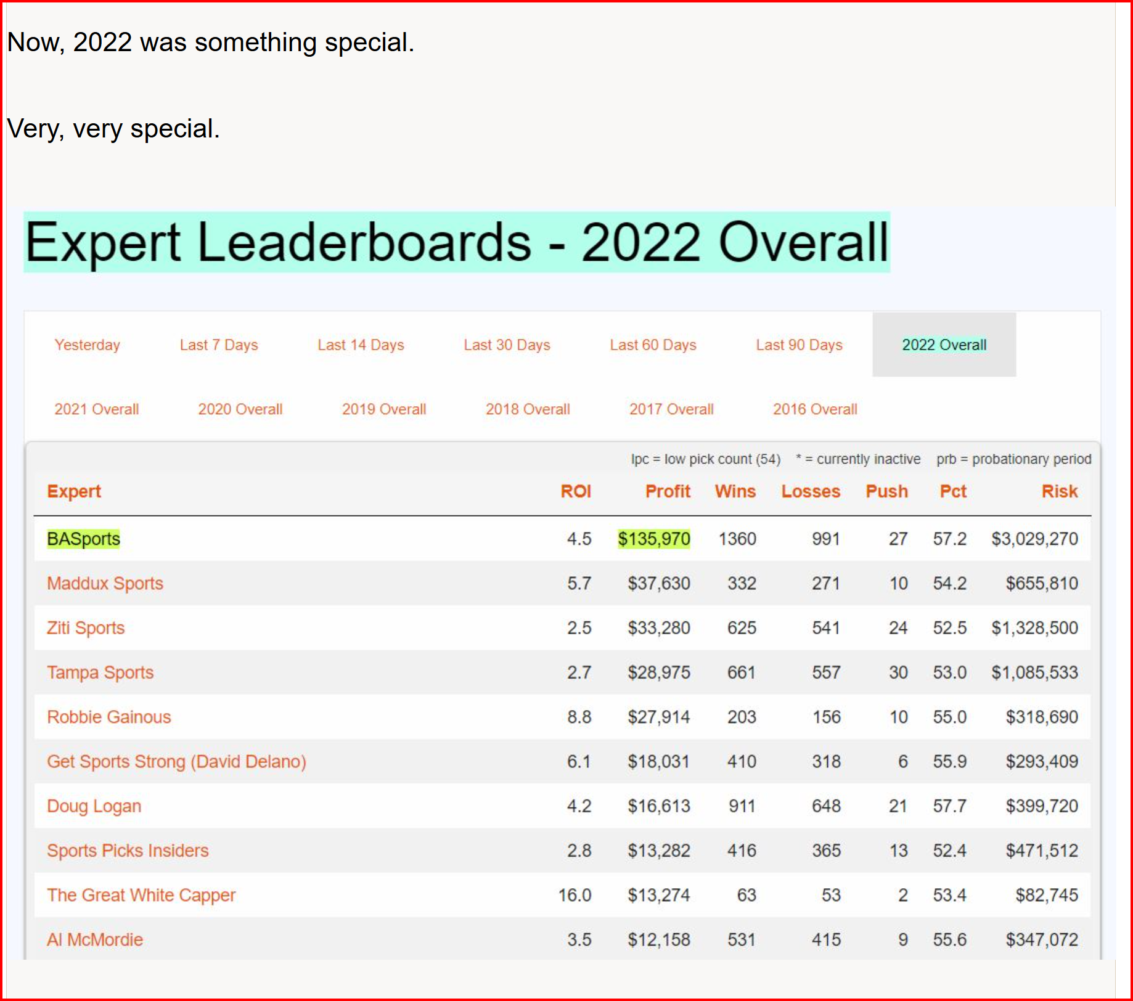Sort by the Risk column header

1059,491
